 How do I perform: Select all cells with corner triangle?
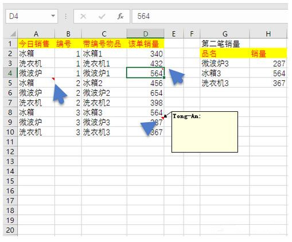(13, 34)
